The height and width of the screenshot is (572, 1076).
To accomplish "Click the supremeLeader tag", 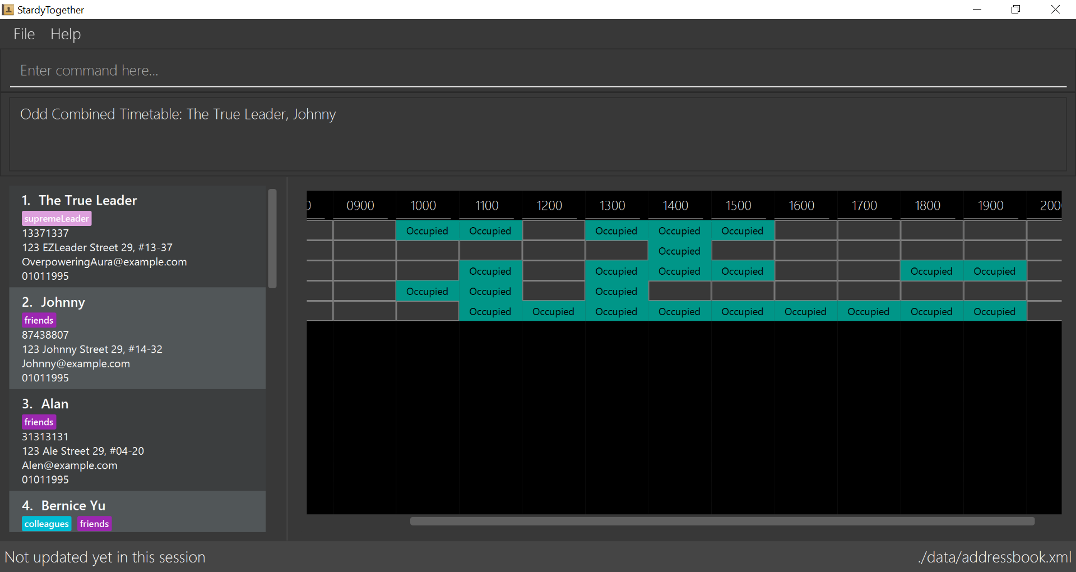I will pyautogui.click(x=57, y=219).
